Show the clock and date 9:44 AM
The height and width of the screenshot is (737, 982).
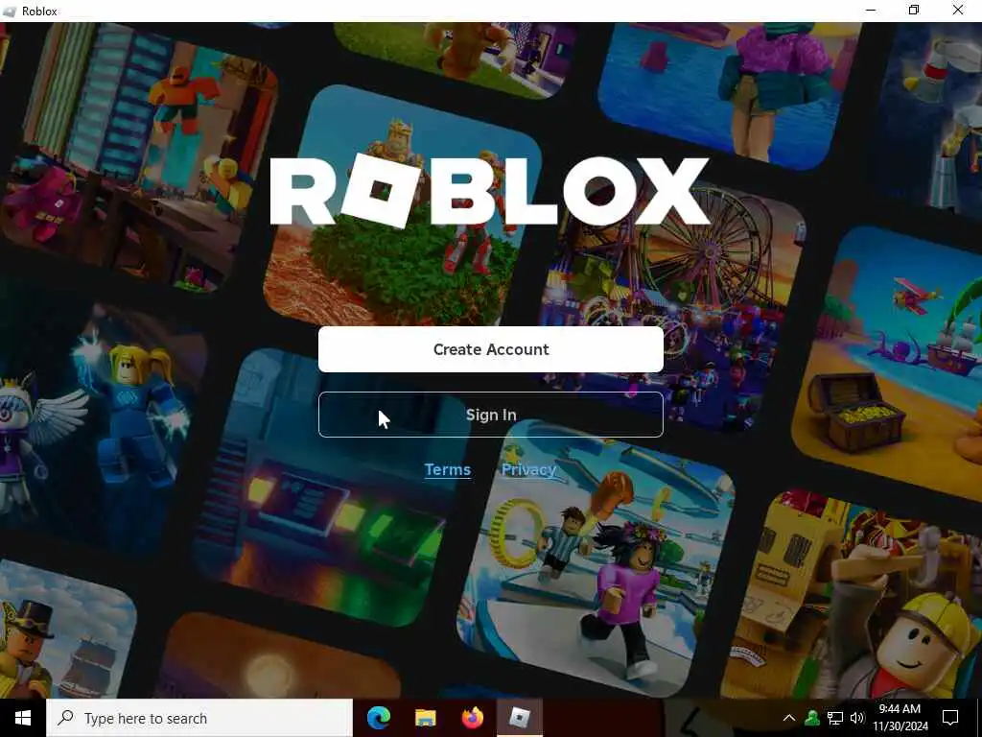tap(900, 718)
